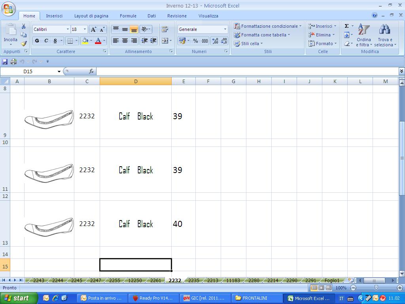Toggle bold (G) formatting
The width and height of the screenshot is (405, 304).
(37, 41)
